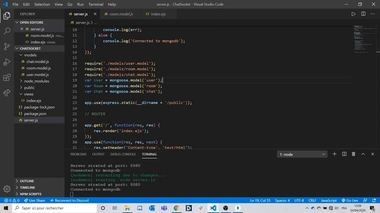The image size is (380, 213).
Task: Open the File menu
Action: click(15, 4)
